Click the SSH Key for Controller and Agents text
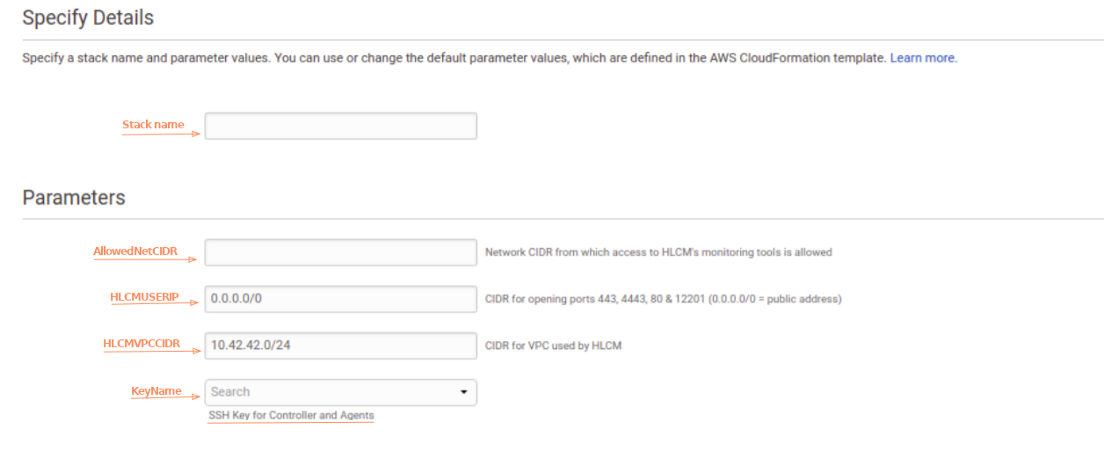Viewport: 1111px width, 451px height. pyautogui.click(x=291, y=415)
